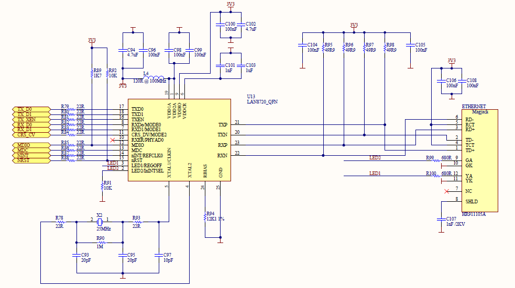Screen dimensions: 515x288
Task: Select resistor R100 680R symbol
Action: click(436, 176)
